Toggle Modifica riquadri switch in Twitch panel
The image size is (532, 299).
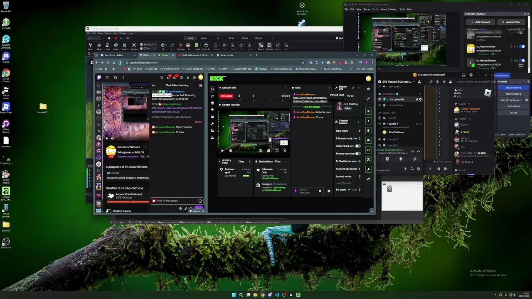tap(108, 211)
